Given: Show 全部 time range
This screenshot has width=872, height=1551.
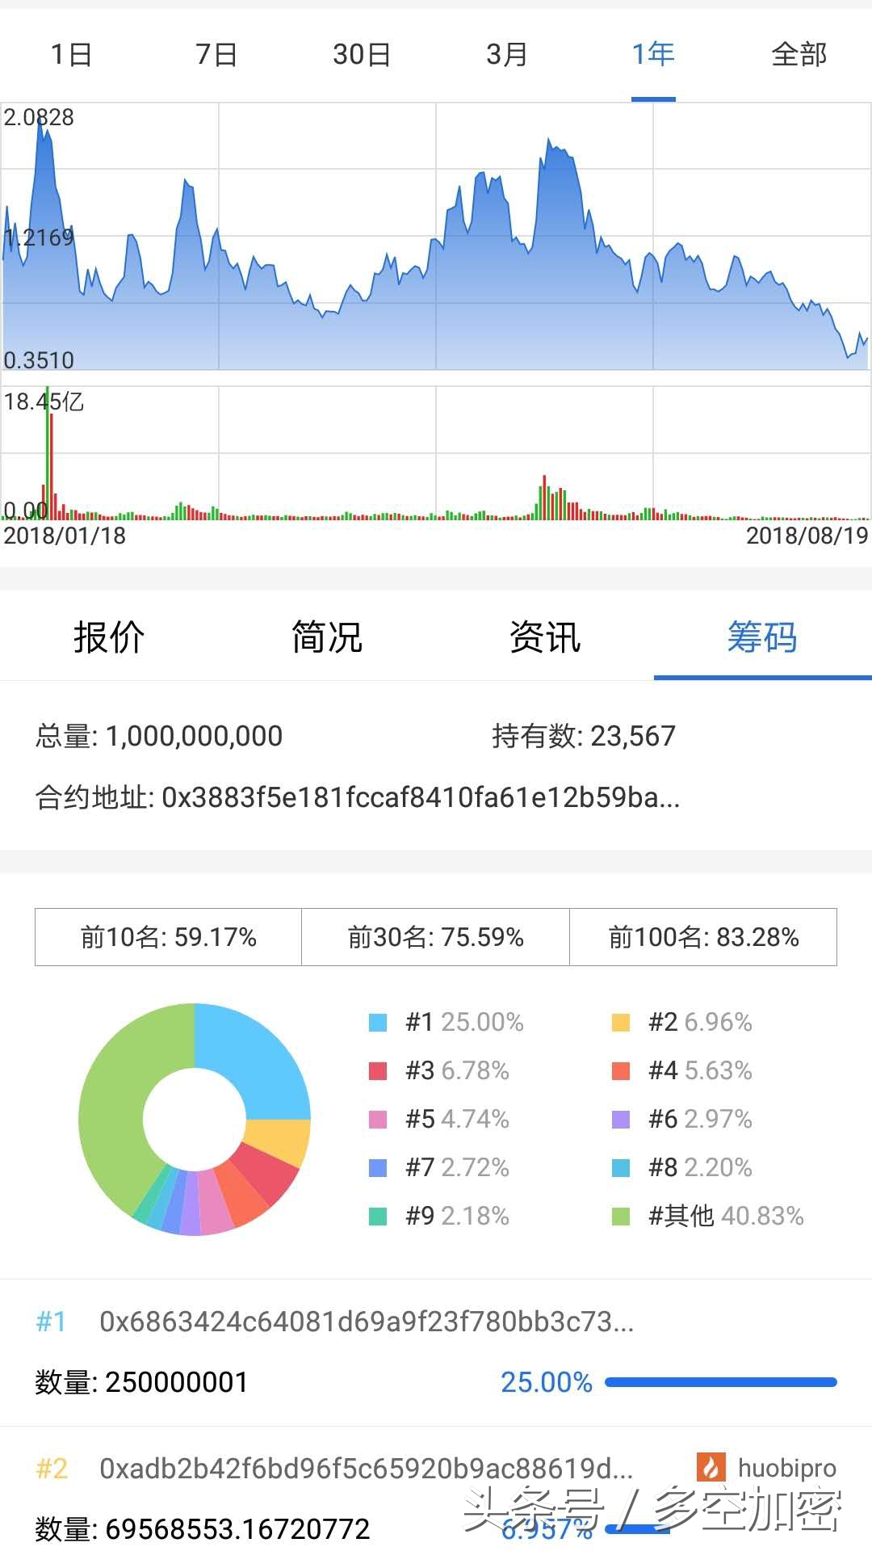Looking at the screenshot, I should click(799, 54).
